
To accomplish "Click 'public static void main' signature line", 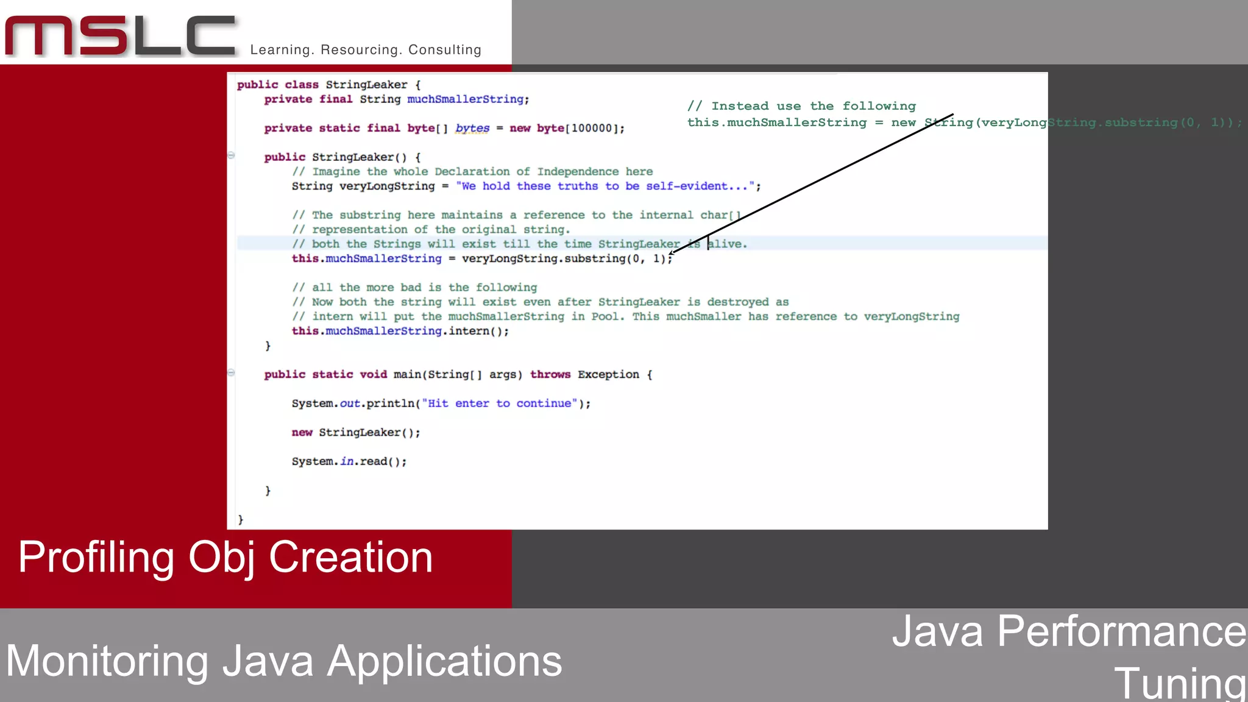I will (458, 375).
